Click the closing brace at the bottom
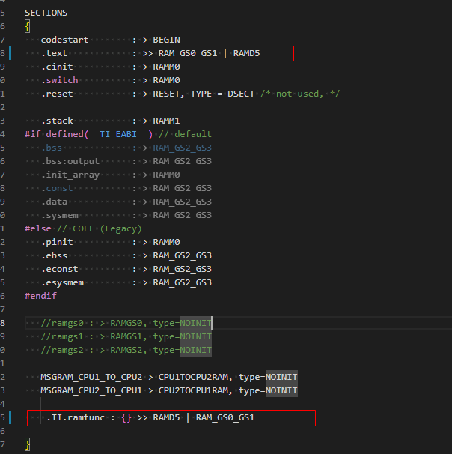This screenshot has height=454, width=452. [x=28, y=444]
